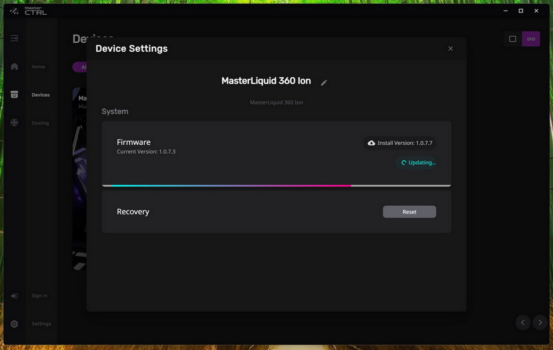Image resolution: width=553 pixels, height=350 pixels.
Task: Maximize the MasterCTRL window
Action: (521, 11)
